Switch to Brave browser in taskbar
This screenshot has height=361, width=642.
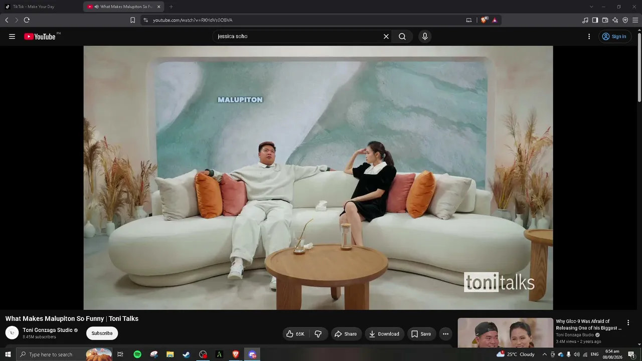tap(236, 354)
